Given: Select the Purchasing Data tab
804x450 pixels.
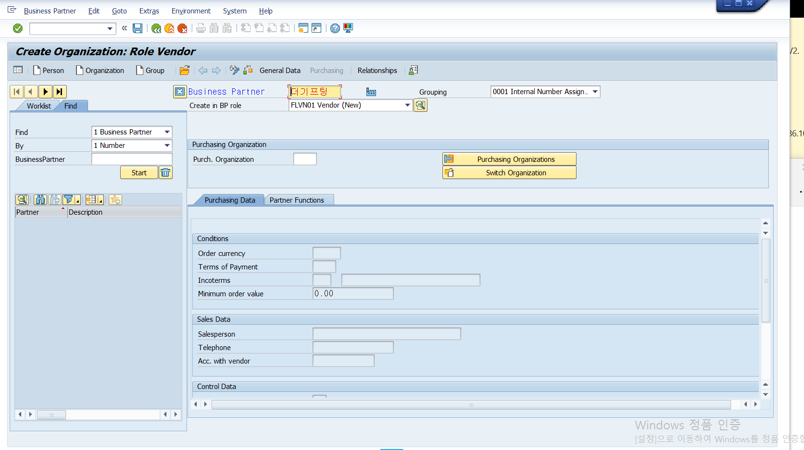Looking at the screenshot, I should (230, 200).
